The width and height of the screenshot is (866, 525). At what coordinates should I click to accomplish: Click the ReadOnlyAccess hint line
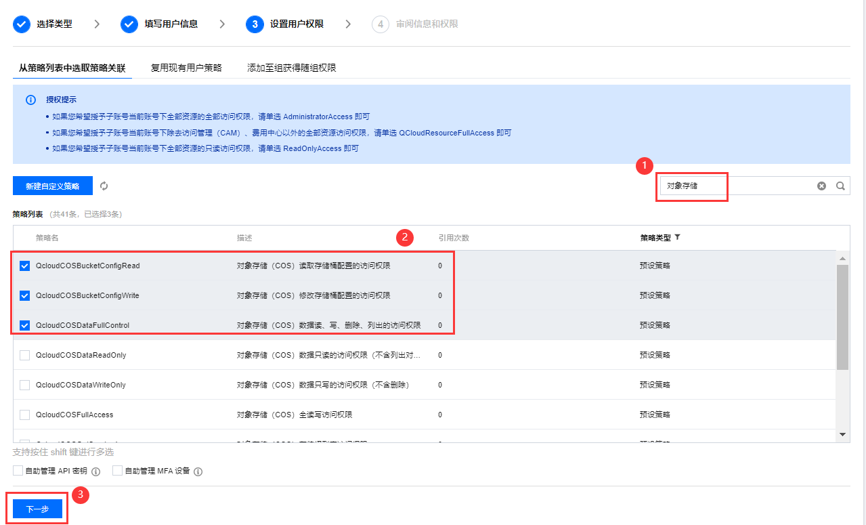(205, 148)
